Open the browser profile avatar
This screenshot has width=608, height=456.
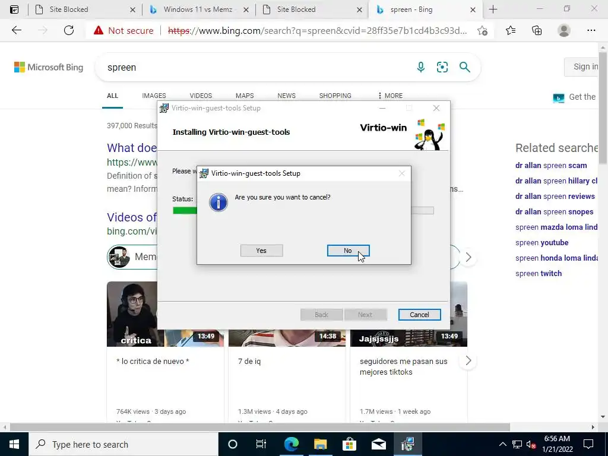tap(564, 30)
